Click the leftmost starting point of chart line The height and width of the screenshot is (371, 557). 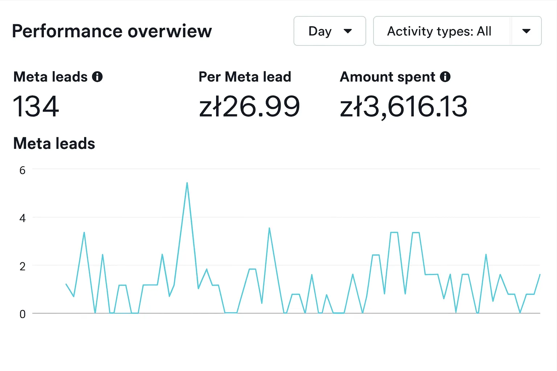66,284
